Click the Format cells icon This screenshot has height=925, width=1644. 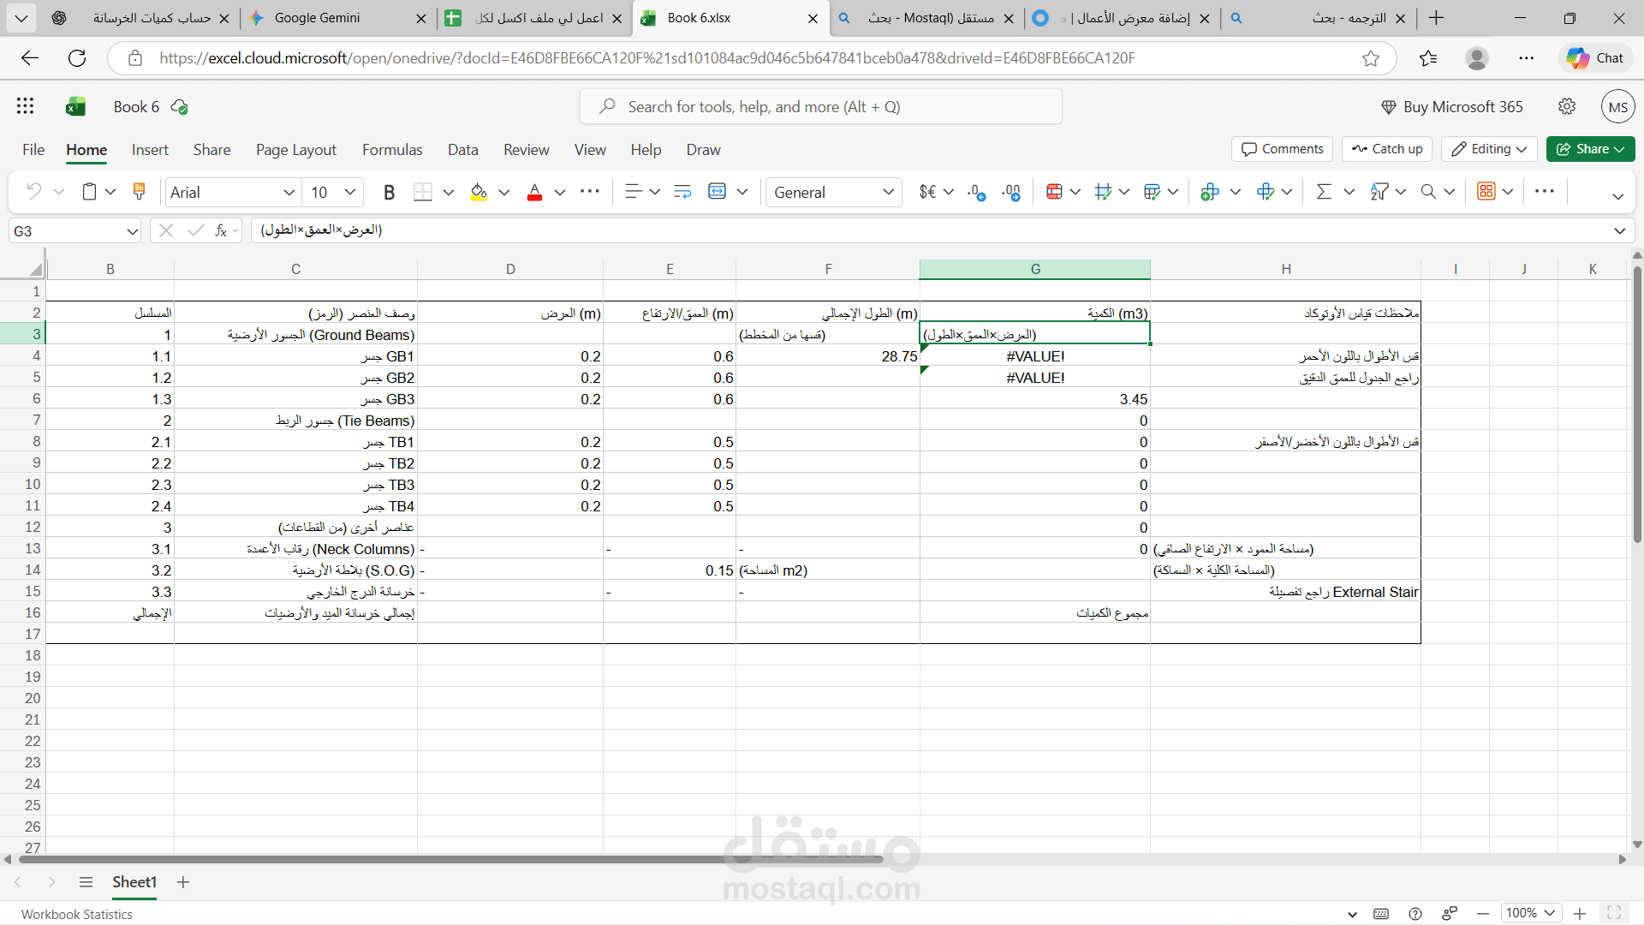click(1266, 192)
